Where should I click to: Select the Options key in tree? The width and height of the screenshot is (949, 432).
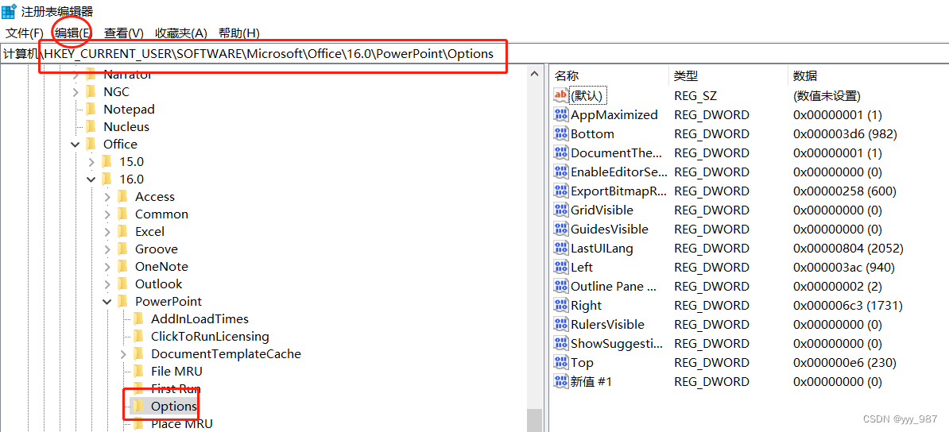pyautogui.click(x=174, y=406)
